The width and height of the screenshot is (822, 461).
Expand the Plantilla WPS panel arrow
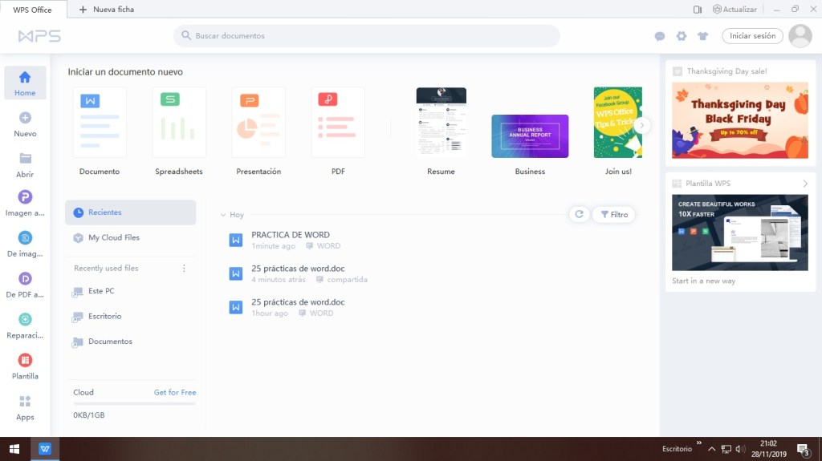coord(805,184)
